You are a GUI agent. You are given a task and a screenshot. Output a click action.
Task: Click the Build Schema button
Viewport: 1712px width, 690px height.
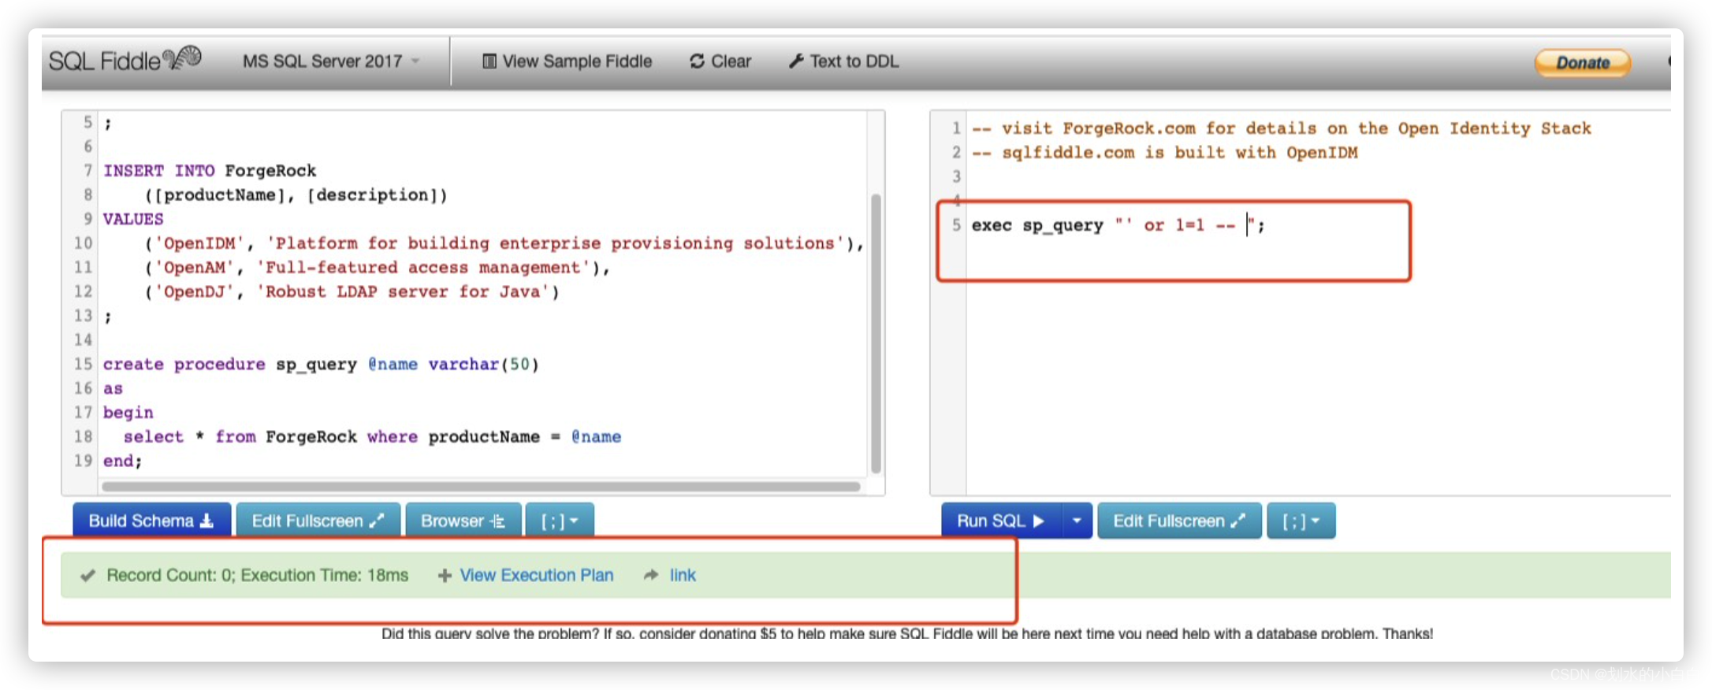click(151, 521)
